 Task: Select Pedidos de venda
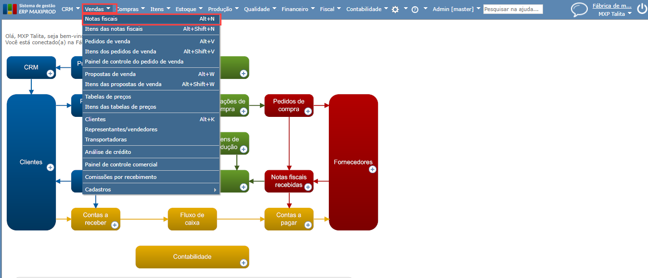tap(151, 41)
